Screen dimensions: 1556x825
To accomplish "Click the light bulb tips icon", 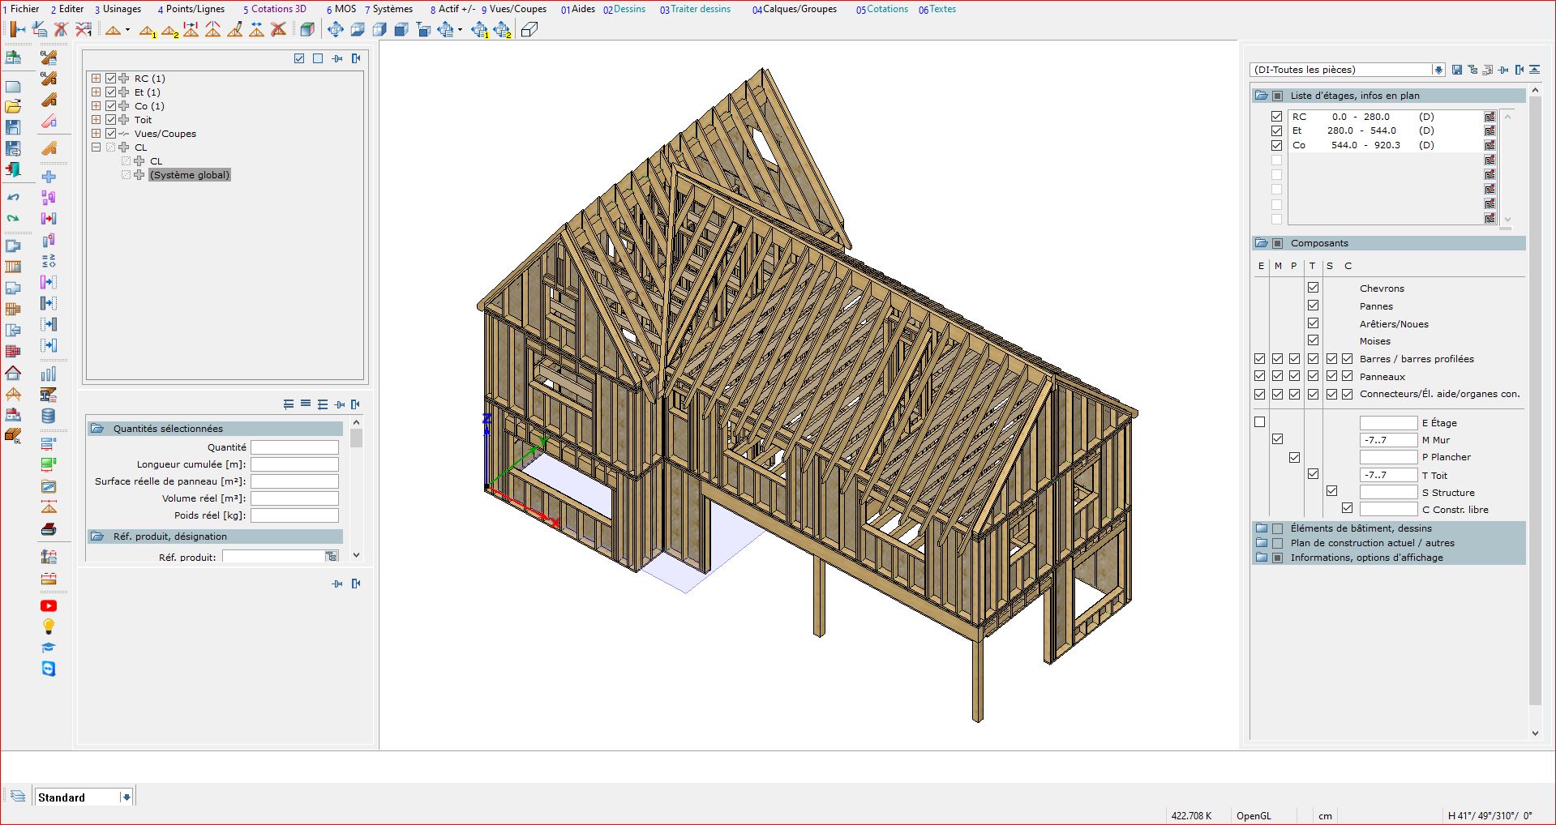I will (49, 626).
